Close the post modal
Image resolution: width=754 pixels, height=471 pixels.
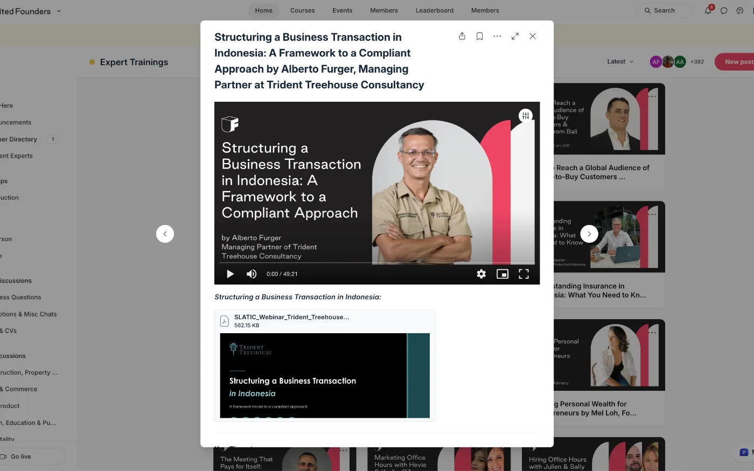(533, 36)
